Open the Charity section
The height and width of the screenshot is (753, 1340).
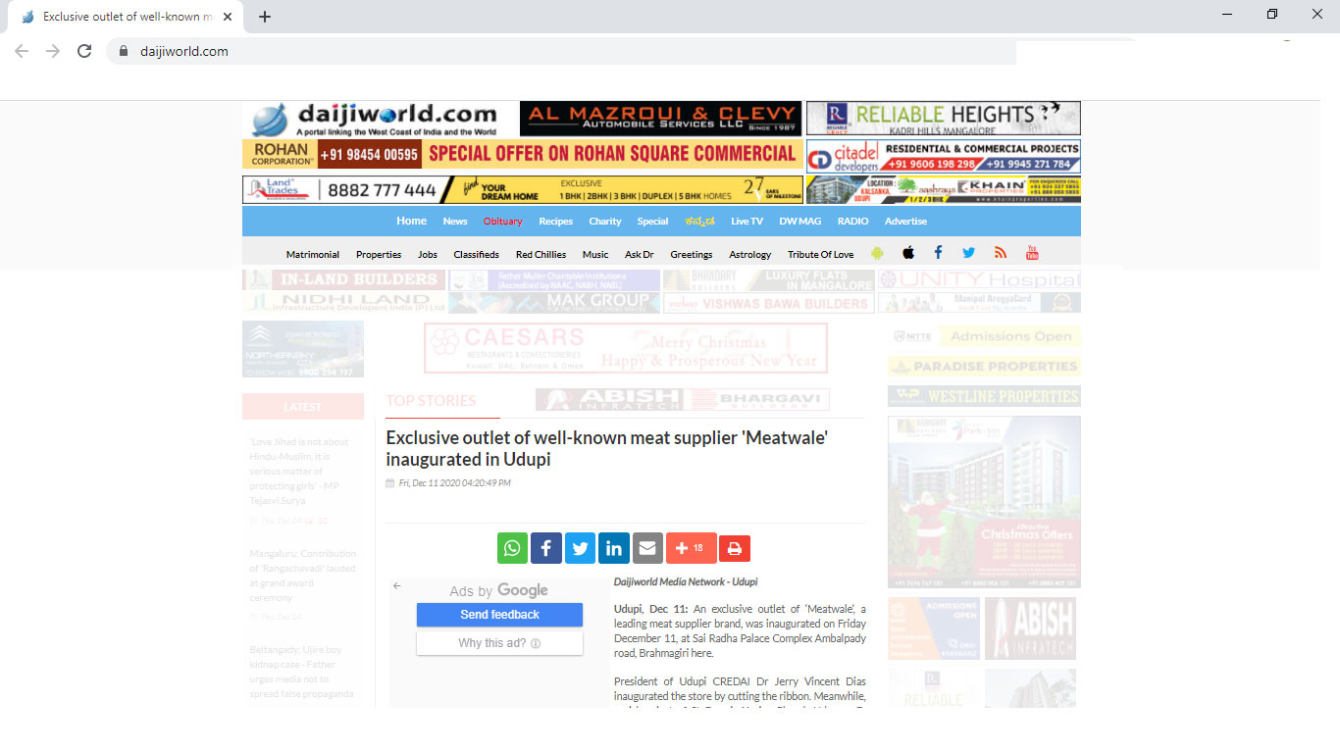click(x=605, y=222)
